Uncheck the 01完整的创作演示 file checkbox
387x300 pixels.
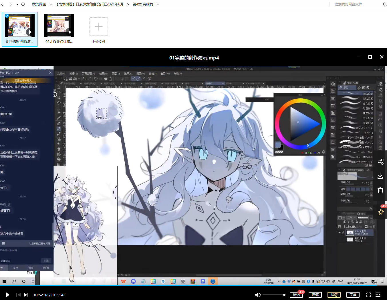(7, 16)
